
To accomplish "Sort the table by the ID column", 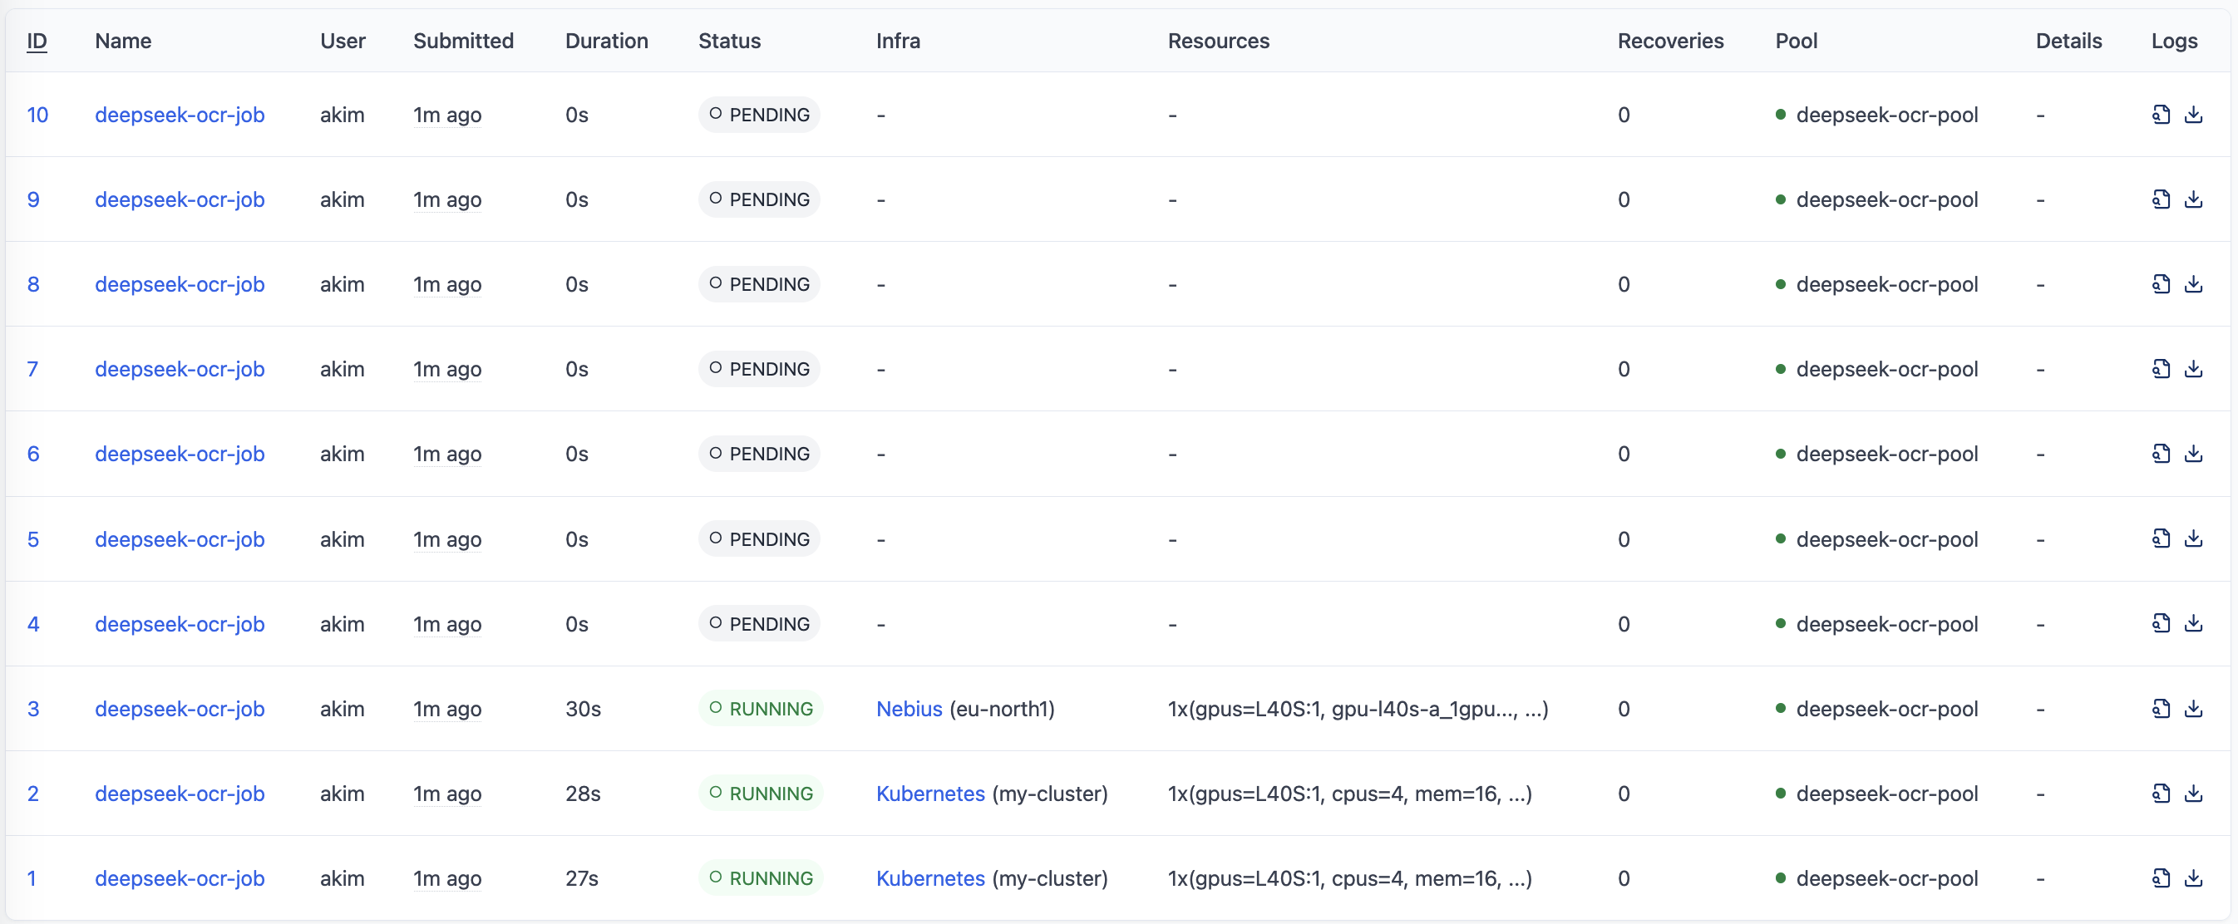I will point(37,41).
